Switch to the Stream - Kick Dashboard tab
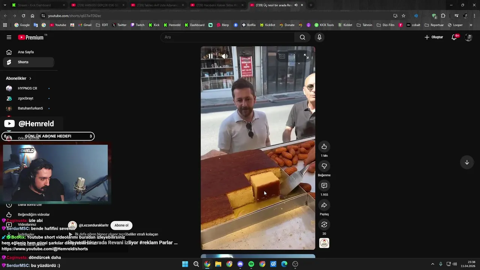Viewport: 480px width, 270px height. pyautogui.click(x=37, y=5)
